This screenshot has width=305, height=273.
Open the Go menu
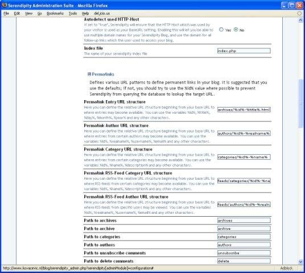pyautogui.click(x=40, y=14)
